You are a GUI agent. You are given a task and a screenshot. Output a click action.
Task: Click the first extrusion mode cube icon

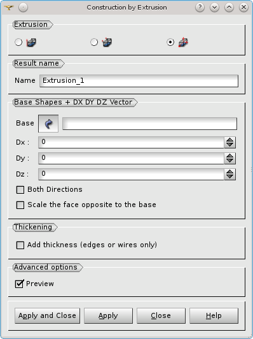pos(31,42)
